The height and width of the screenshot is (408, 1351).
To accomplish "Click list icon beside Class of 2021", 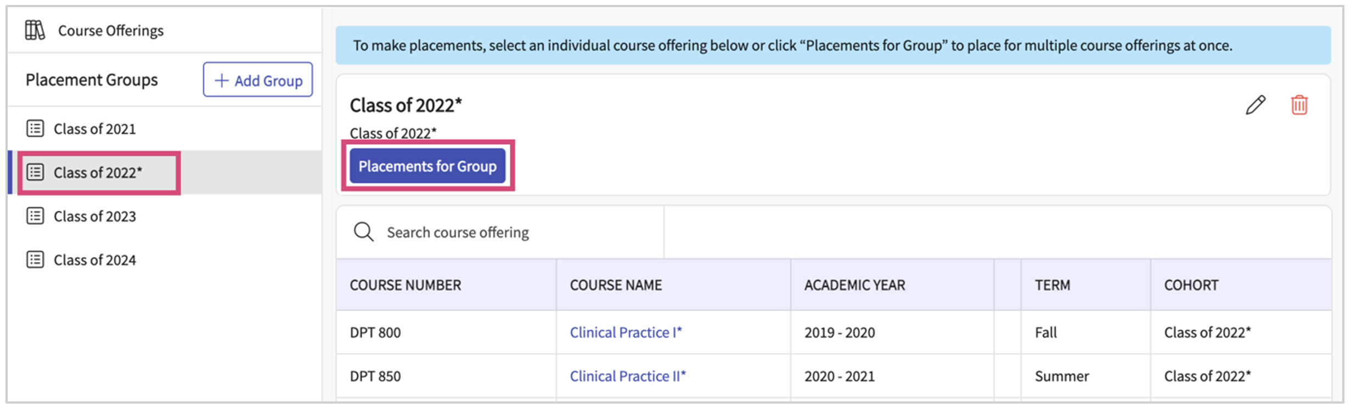I will point(35,129).
